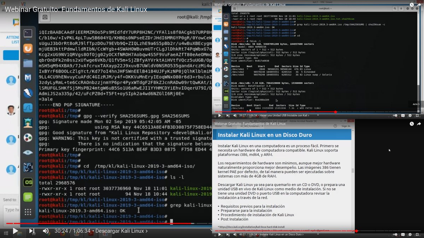Image resolution: width=424 pixels, height=238 pixels.
Task: Switch to the Acrobat Home tab
Action: pos(218,126)
